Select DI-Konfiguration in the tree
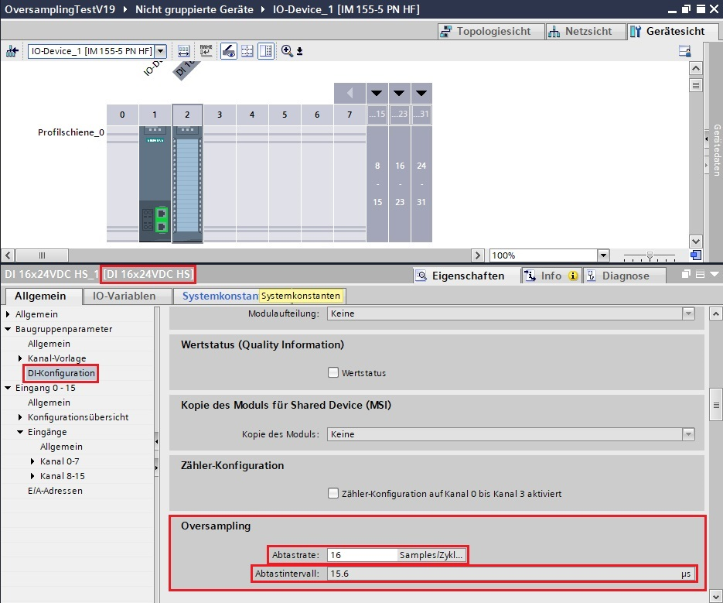Viewport: 723px width, 603px height. pyautogui.click(x=61, y=373)
